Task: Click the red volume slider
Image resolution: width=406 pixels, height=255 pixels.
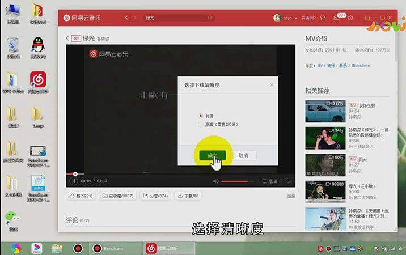Action: pyautogui.click(x=238, y=181)
